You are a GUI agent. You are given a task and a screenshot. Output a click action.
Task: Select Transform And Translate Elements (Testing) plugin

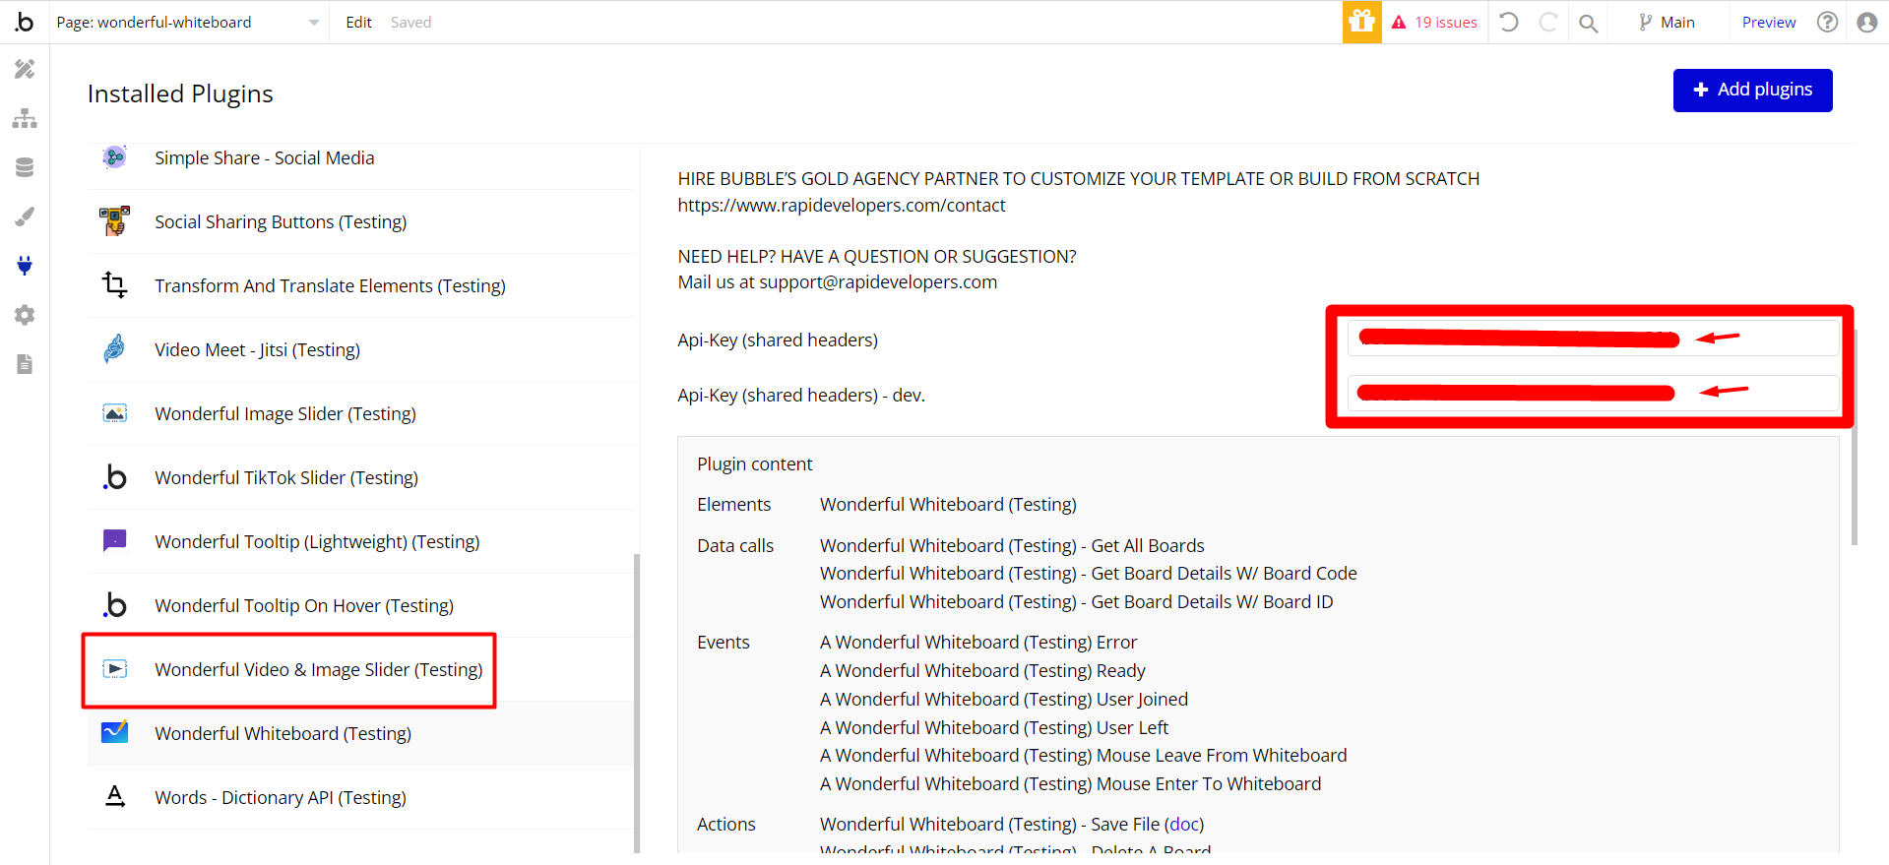click(x=331, y=285)
